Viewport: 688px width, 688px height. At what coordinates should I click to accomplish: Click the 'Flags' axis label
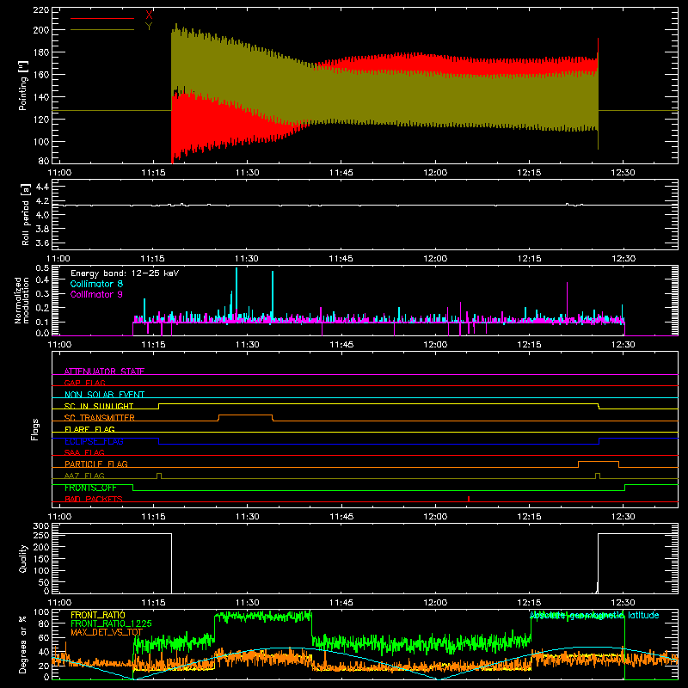click(35, 429)
